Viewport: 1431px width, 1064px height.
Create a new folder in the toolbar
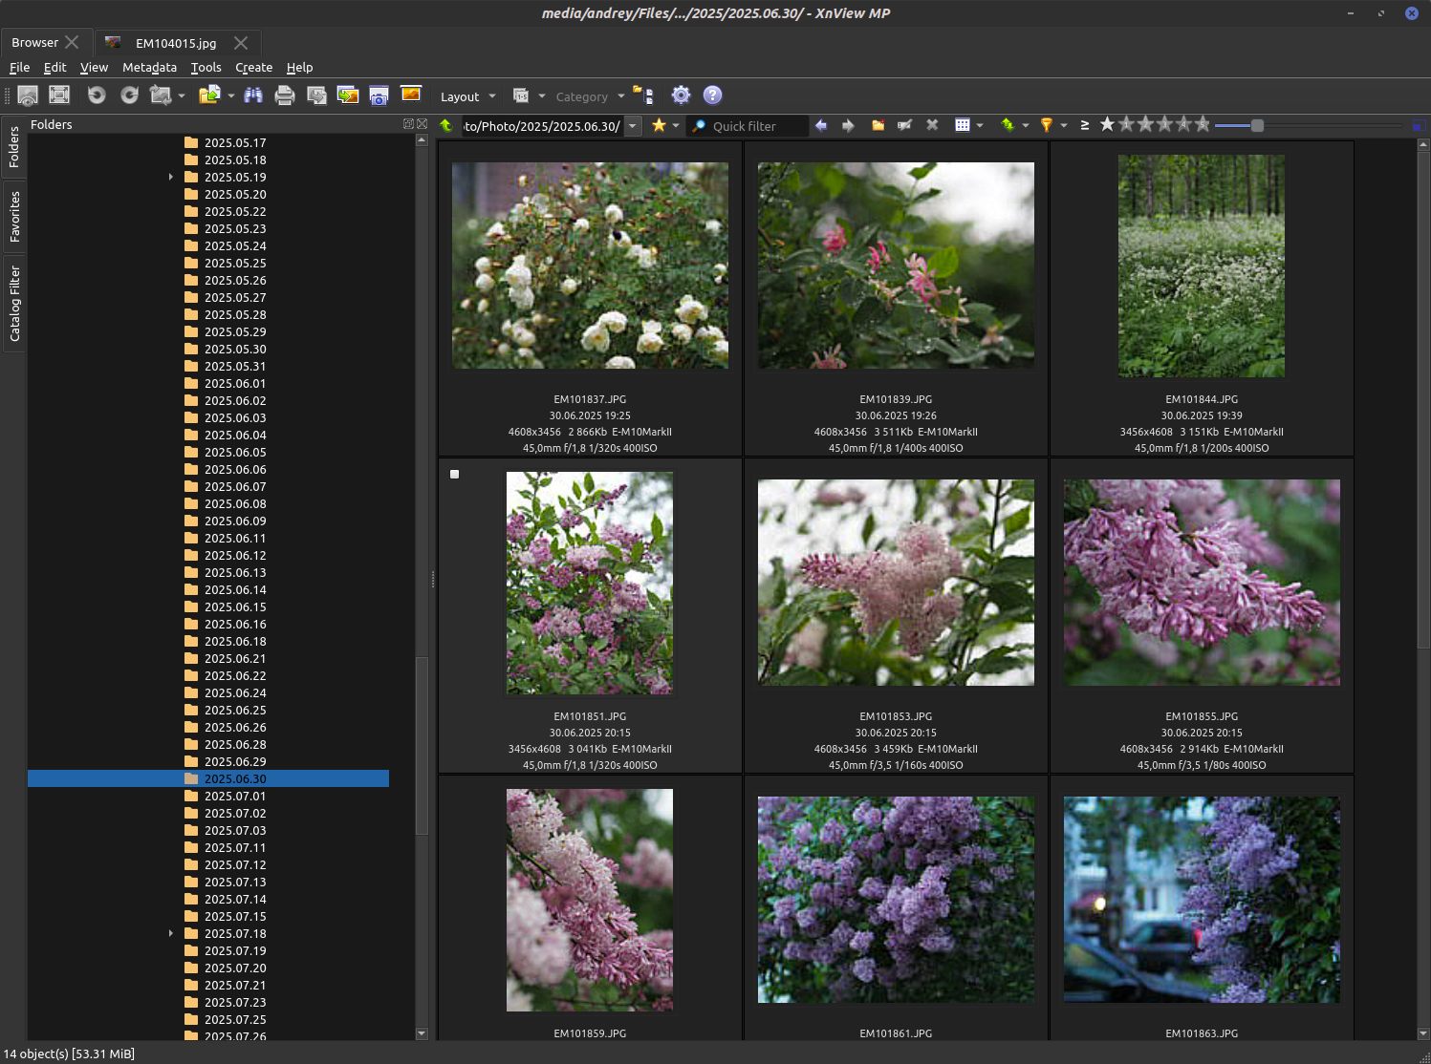(878, 125)
